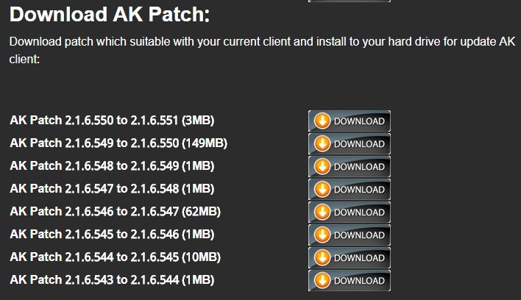
Task: Click "AK Patch 2.1.6.543 to 2.1.6.544" text
Action: (112, 280)
